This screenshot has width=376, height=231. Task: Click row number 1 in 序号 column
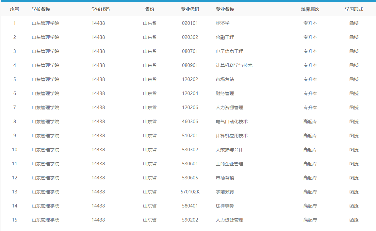pos(15,23)
